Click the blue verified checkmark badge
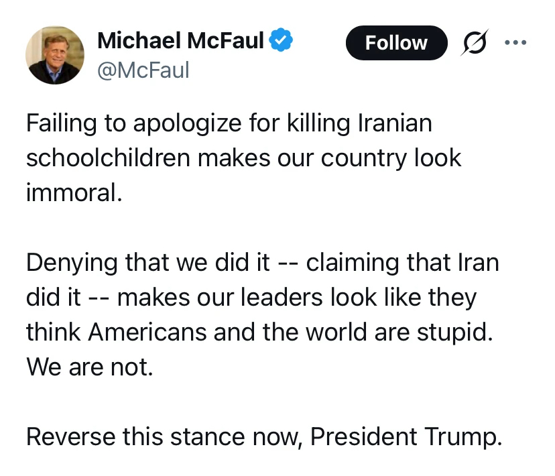The width and height of the screenshot is (555, 476). [281, 42]
